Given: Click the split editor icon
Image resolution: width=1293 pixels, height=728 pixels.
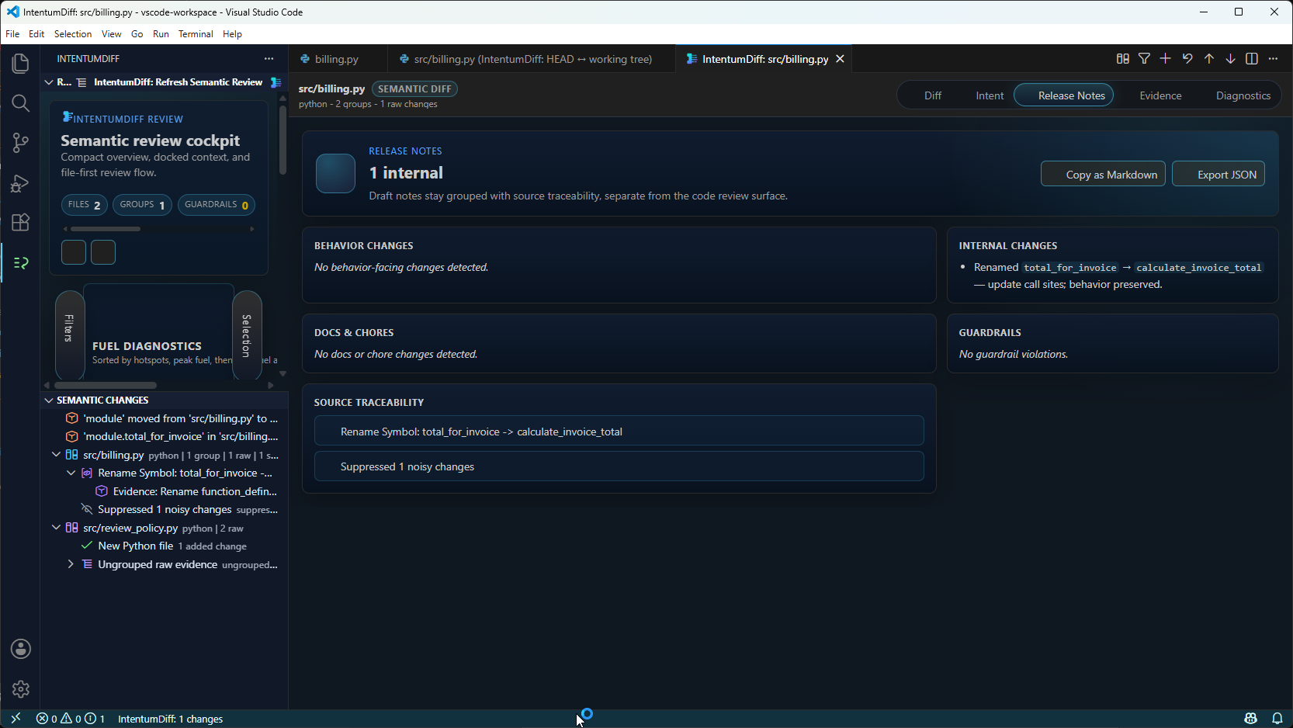Looking at the screenshot, I should [x=1251, y=59].
